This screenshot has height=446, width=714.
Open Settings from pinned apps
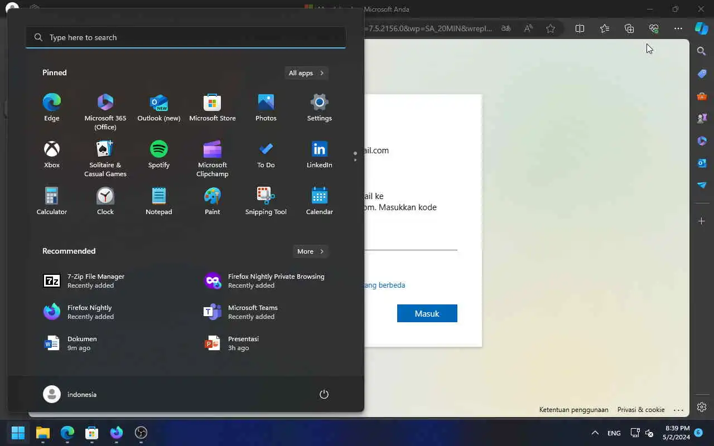320,108
